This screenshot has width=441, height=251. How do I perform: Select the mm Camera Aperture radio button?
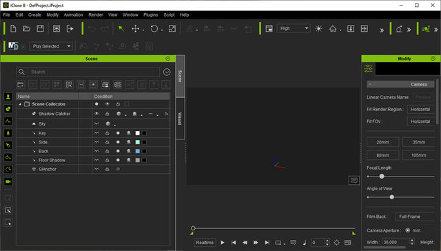(x=407, y=230)
